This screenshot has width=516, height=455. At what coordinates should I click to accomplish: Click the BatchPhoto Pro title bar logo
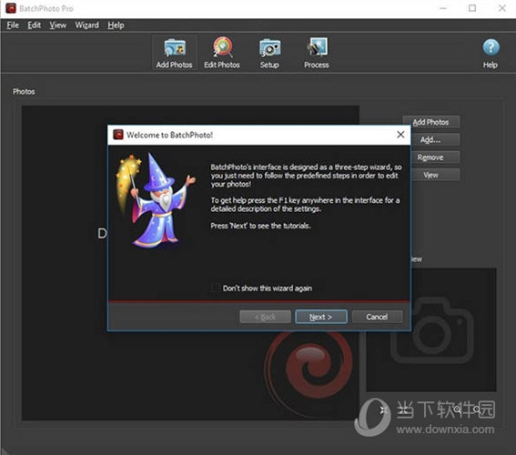11,8
